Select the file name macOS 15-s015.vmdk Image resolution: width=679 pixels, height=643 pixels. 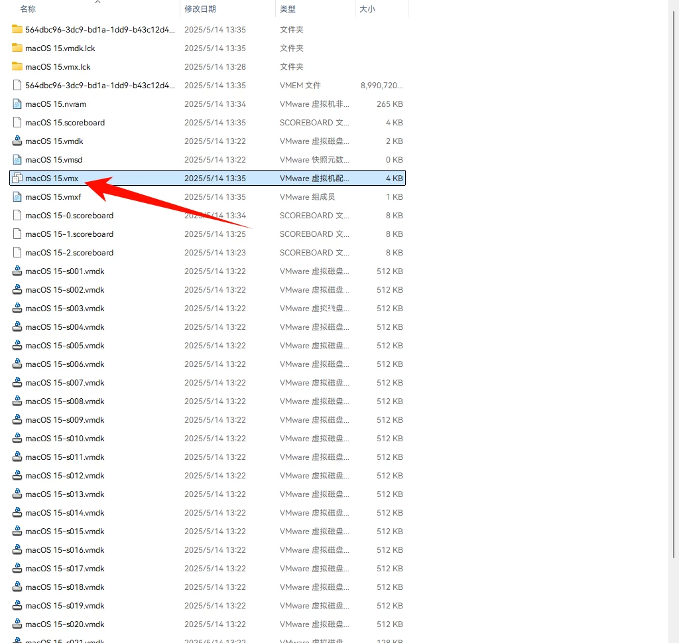pyautogui.click(x=64, y=532)
